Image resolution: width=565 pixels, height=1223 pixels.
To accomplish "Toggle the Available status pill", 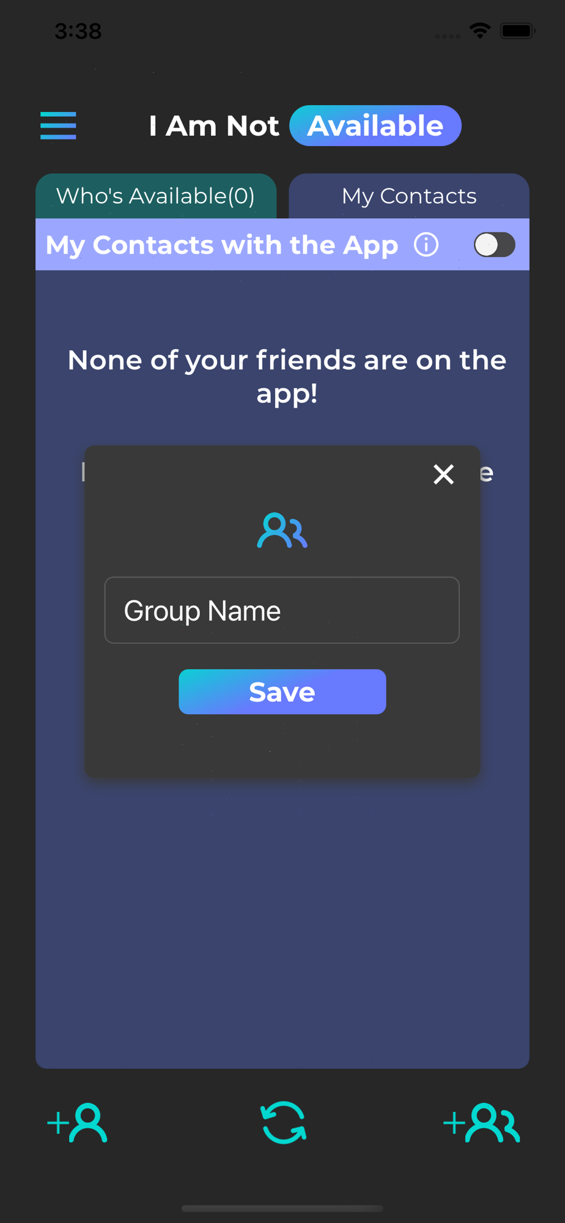I will tap(375, 125).
